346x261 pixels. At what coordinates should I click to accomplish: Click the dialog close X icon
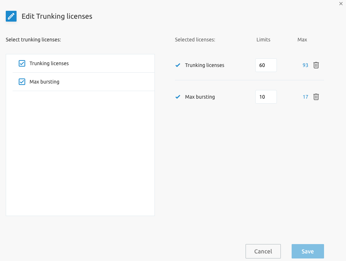(341, 4)
